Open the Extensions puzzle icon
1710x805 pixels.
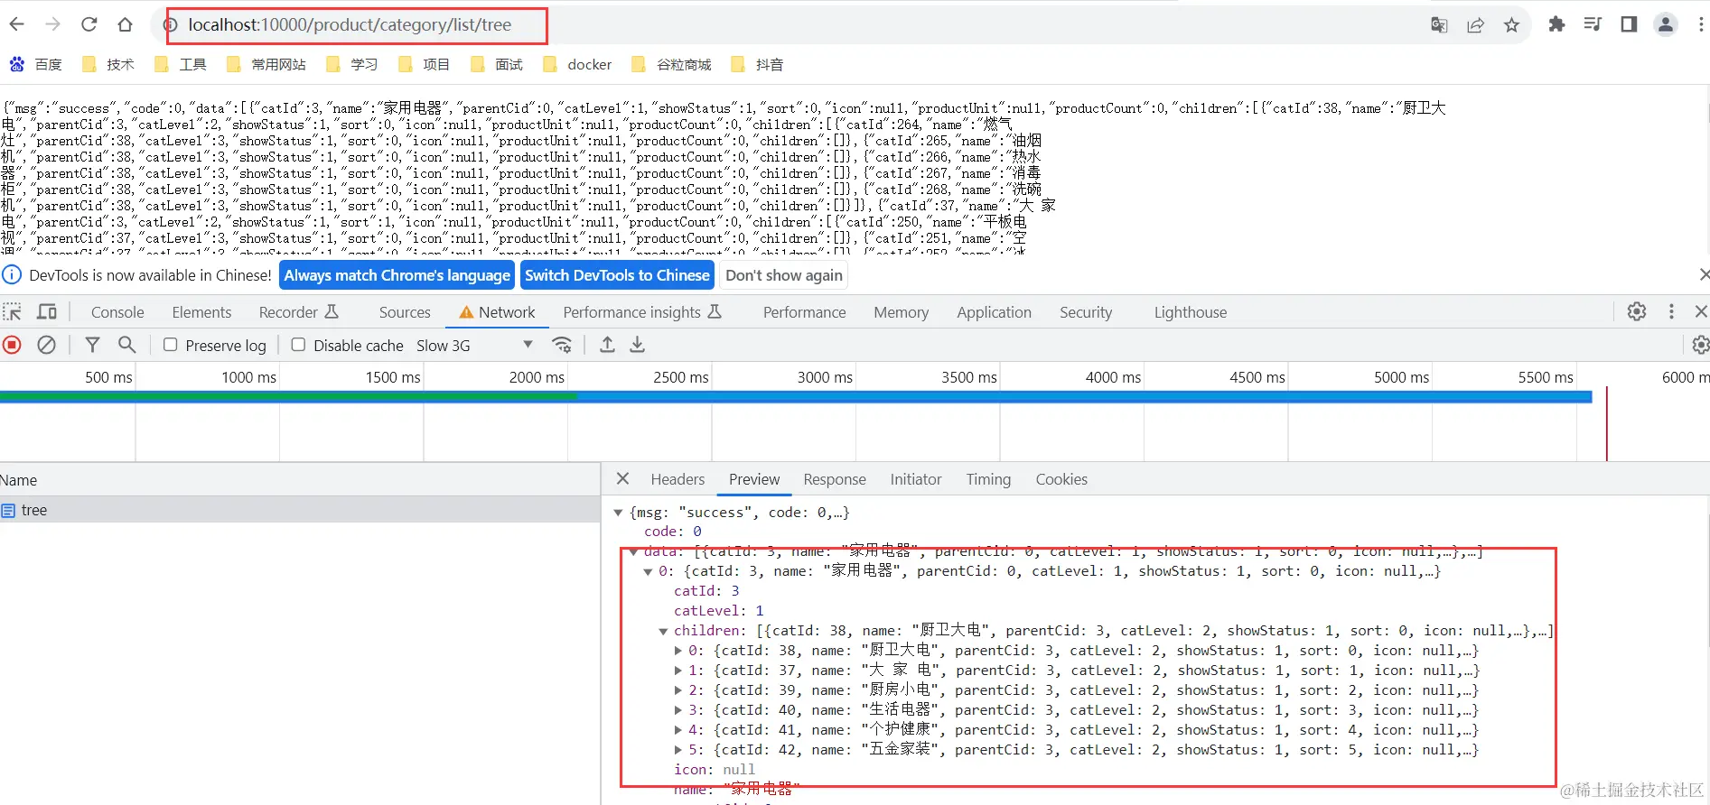(1556, 24)
